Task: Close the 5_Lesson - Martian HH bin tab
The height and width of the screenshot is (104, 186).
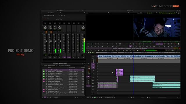Action: coord(71,66)
